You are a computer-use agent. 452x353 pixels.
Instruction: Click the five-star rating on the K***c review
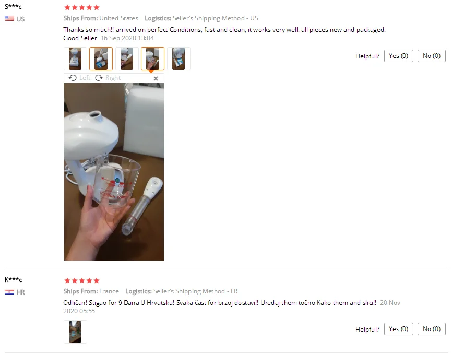click(x=82, y=280)
